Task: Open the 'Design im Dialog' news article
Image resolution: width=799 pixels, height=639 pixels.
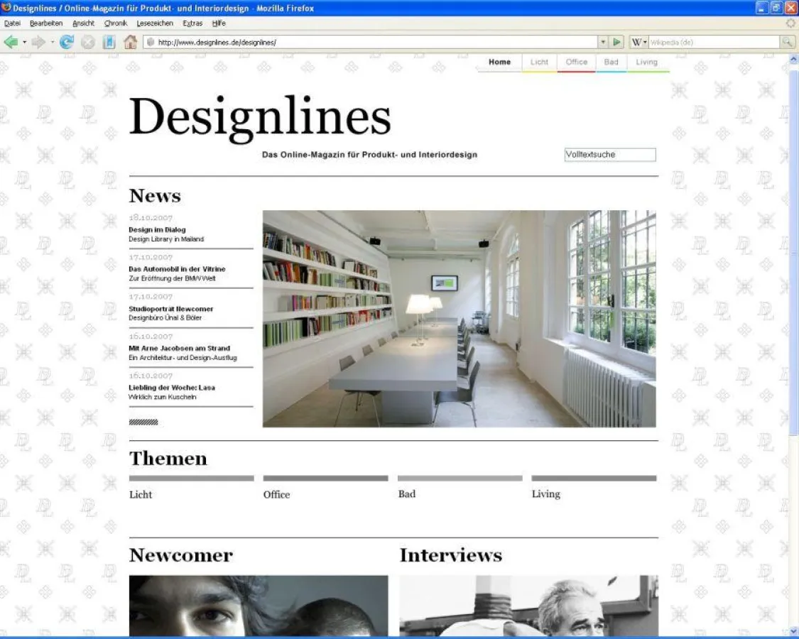Action: pos(157,230)
